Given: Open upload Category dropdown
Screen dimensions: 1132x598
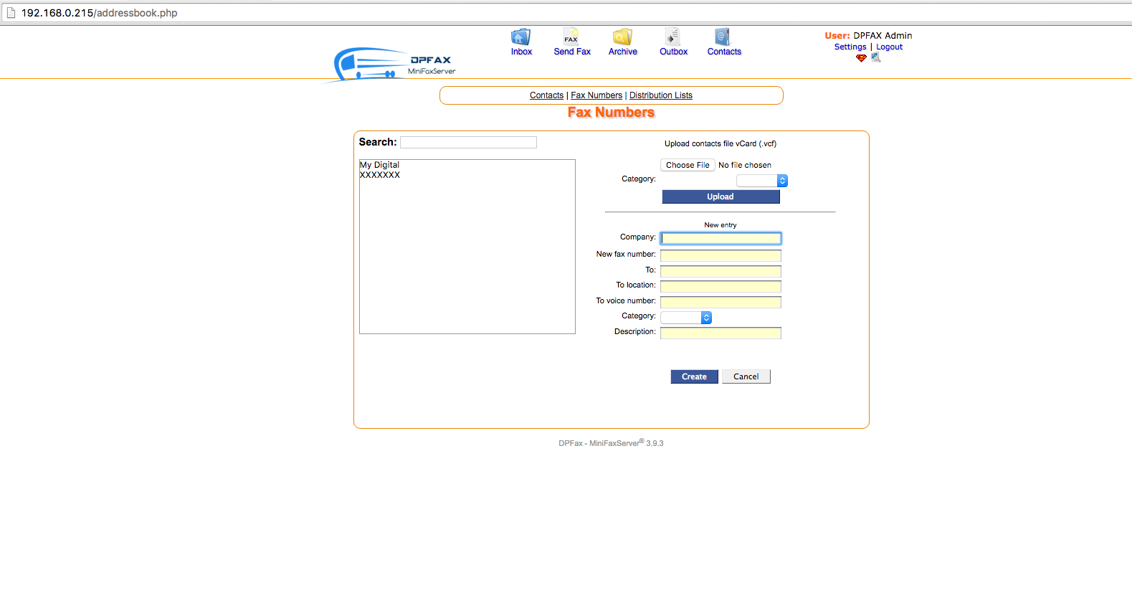Looking at the screenshot, I should [x=762, y=181].
